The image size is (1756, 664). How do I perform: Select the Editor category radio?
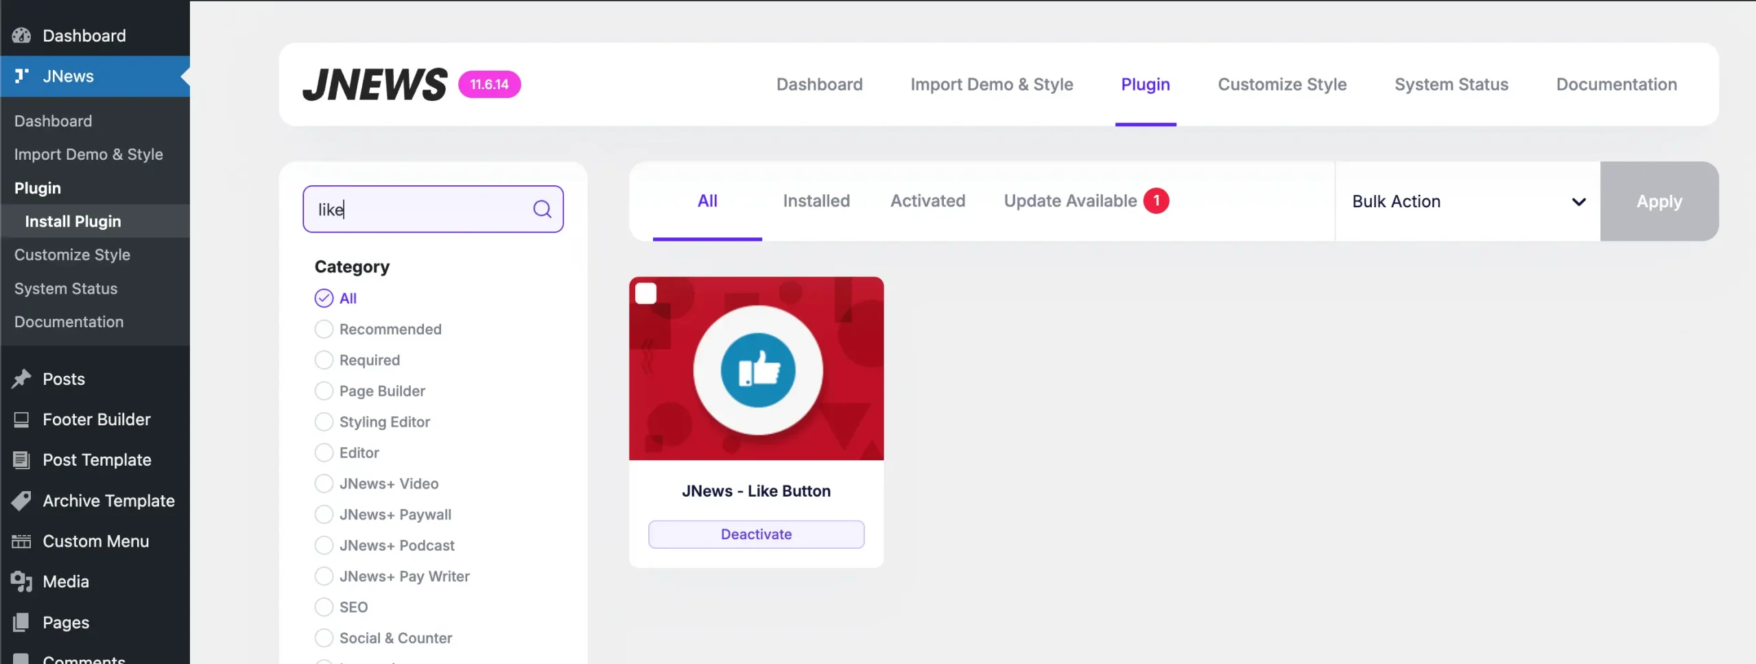pos(324,453)
